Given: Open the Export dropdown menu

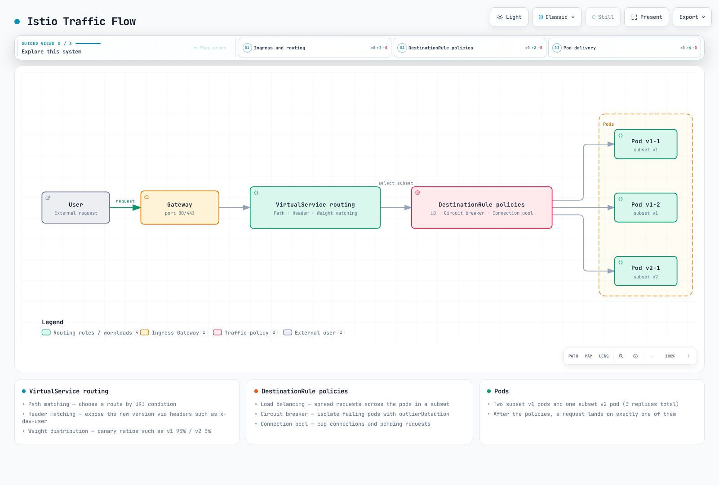Looking at the screenshot, I should coord(692,17).
